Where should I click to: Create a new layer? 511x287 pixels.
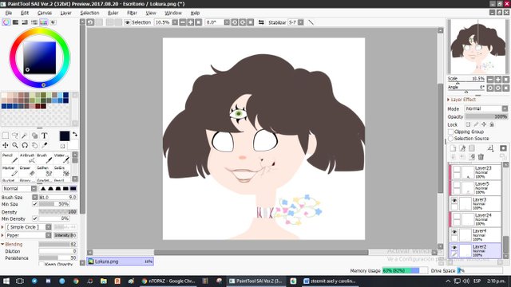[x=453, y=148]
